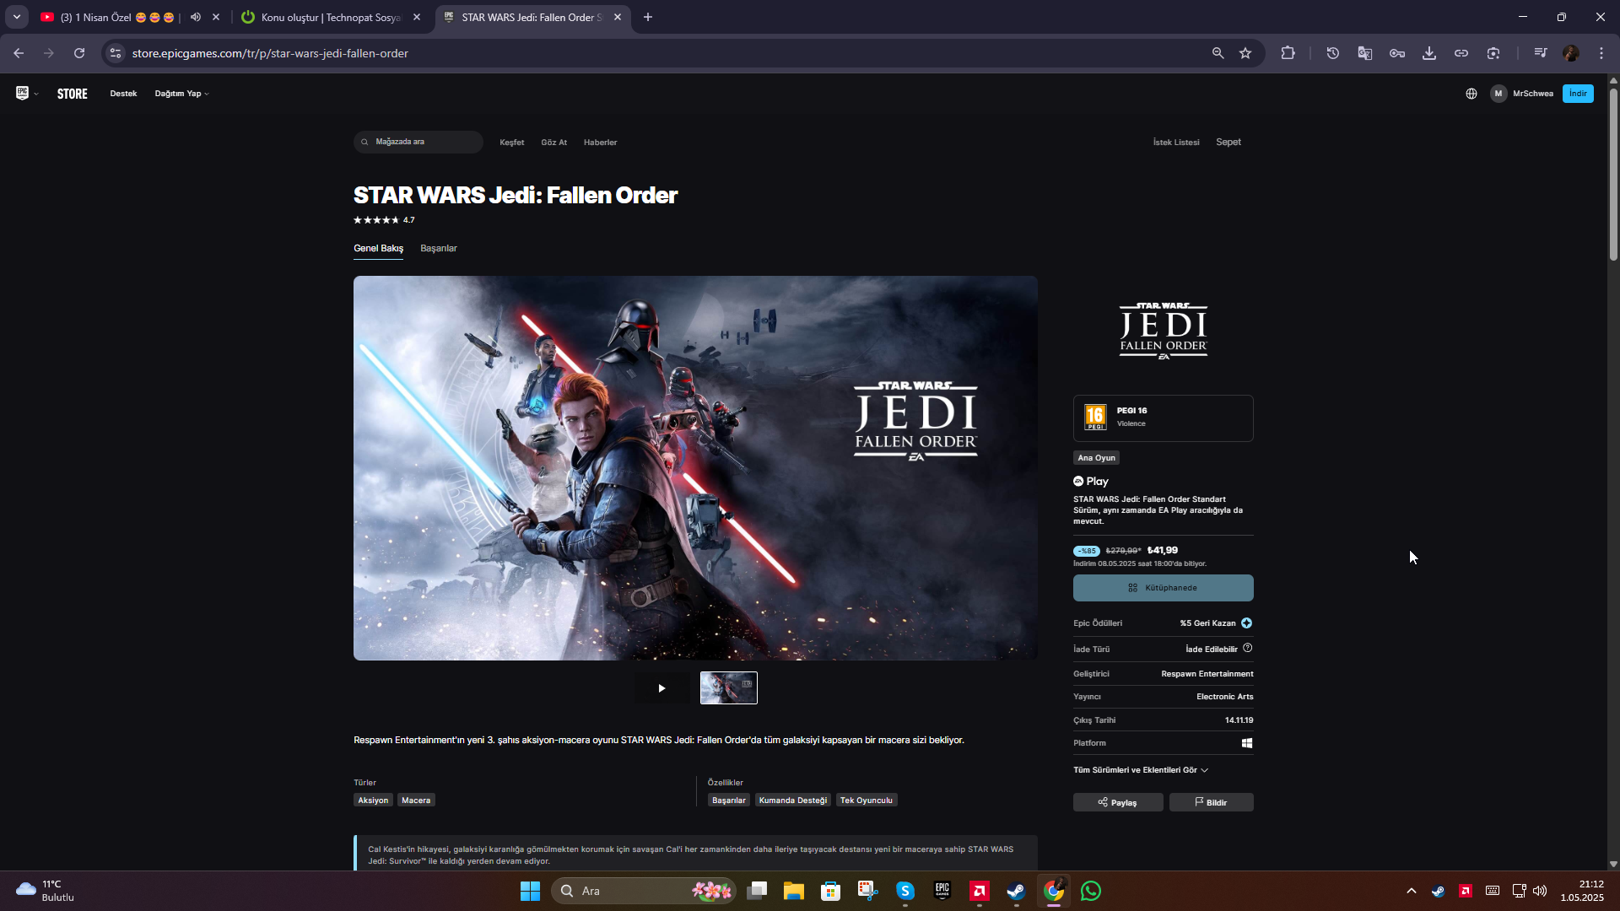The height and width of the screenshot is (911, 1620).
Task: Click the Epic Rewards plus icon
Action: [1246, 623]
